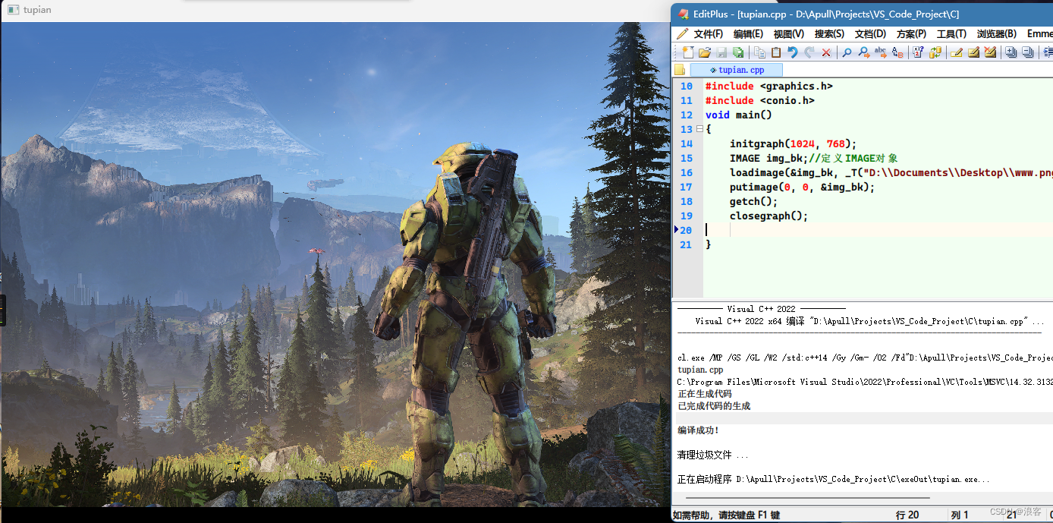Open the 浏览器(B) menu

tap(997, 33)
